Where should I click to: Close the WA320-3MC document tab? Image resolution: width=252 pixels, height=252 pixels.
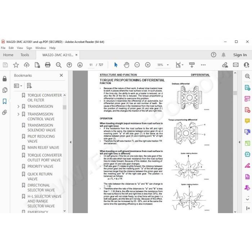[76, 55]
